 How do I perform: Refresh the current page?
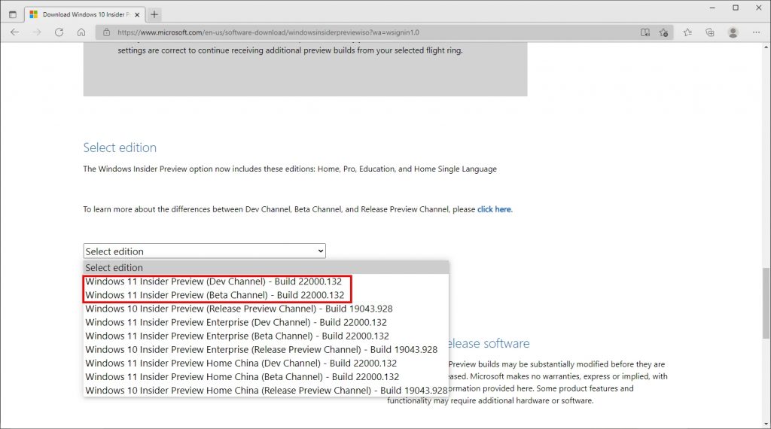tap(59, 32)
